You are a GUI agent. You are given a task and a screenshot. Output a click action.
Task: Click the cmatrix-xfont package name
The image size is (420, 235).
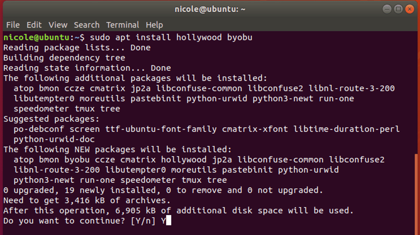[255, 129]
